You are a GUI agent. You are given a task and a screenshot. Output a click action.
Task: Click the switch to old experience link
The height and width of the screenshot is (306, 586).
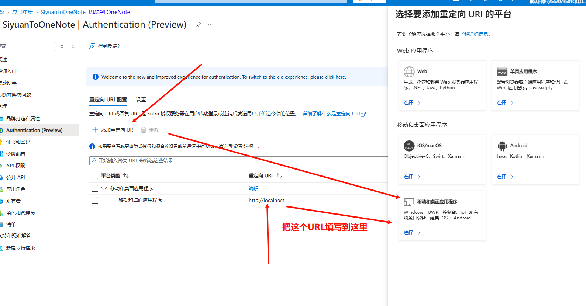pyautogui.click(x=294, y=77)
